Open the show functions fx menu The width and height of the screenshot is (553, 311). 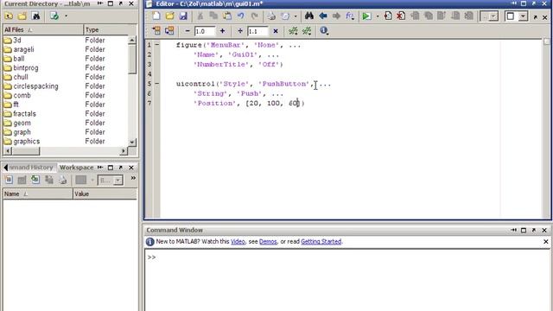[x=350, y=16]
